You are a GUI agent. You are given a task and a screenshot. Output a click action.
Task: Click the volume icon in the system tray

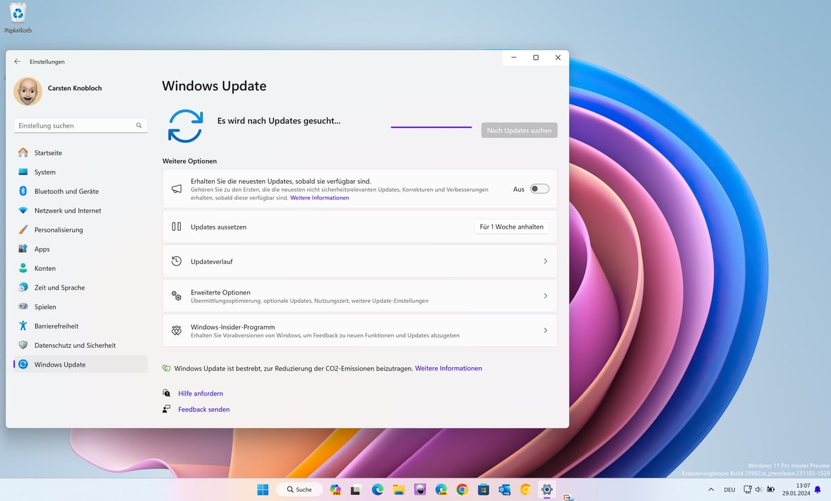tap(759, 490)
